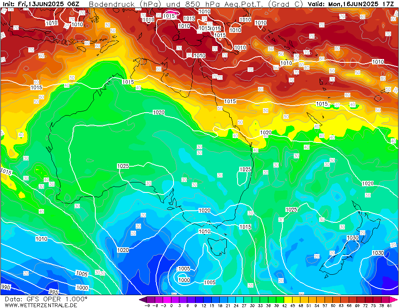Click the '995' isobar label
This screenshot has height=308, width=399.
(x=54, y=292)
